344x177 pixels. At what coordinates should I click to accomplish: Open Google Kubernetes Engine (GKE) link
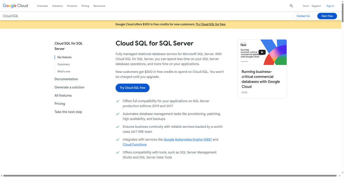tap(188, 140)
